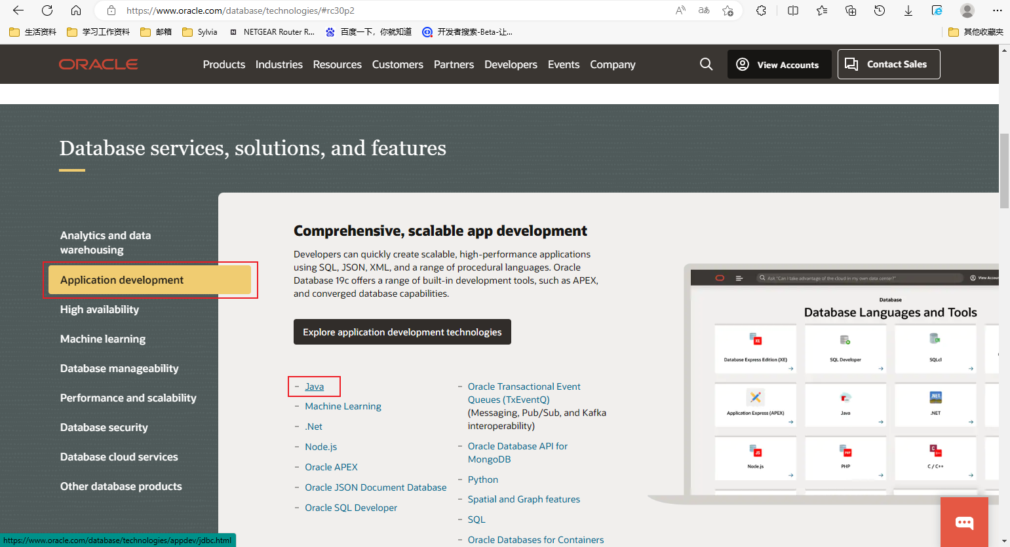The height and width of the screenshot is (547, 1010).
Task: Click Explore application development technologies button
Action: tap(402, 332)
